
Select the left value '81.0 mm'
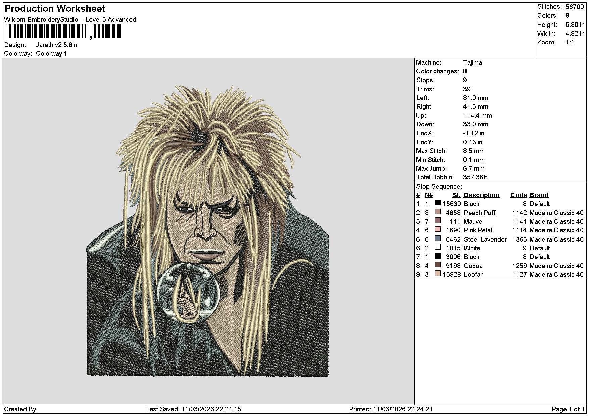pyautogui.click(x=476, y=98)
